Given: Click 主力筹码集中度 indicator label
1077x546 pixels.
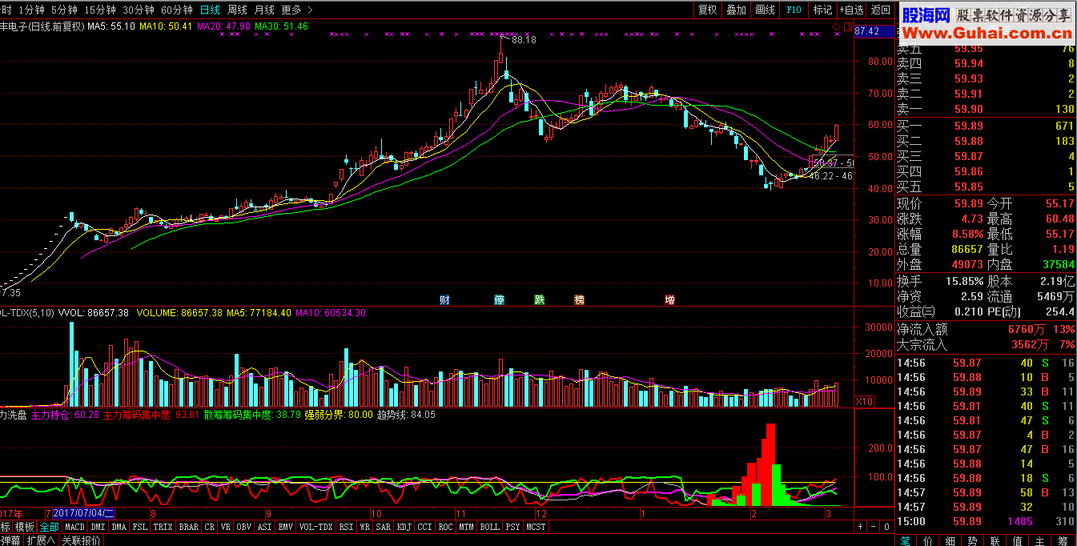Looking at the screenshot, I should click(151, 415).
